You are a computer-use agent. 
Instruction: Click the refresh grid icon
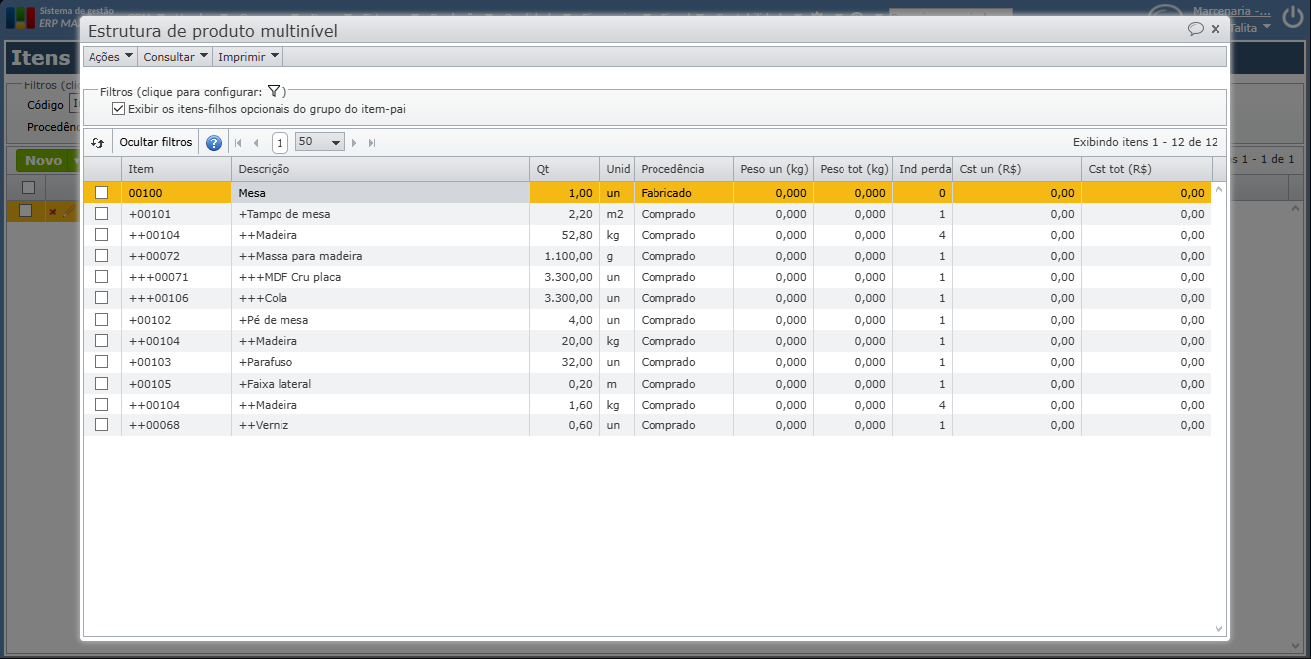(x=97, y=142)
